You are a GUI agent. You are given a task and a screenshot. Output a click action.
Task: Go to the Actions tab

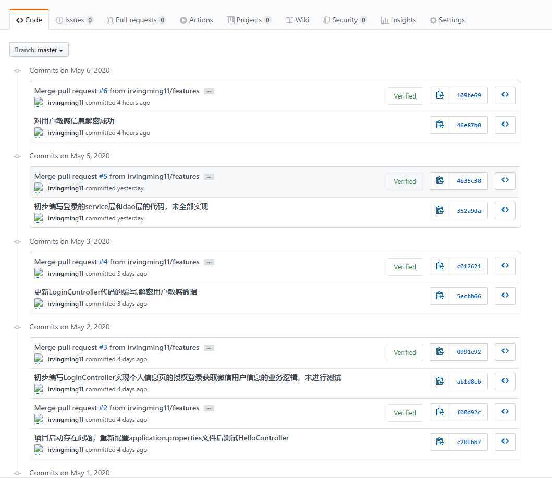(196, 20)
